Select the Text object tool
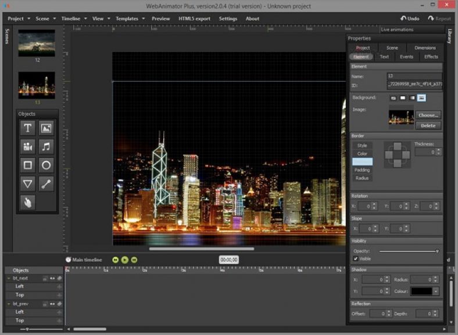Screen dimensions: 458x335 point(27,128)
